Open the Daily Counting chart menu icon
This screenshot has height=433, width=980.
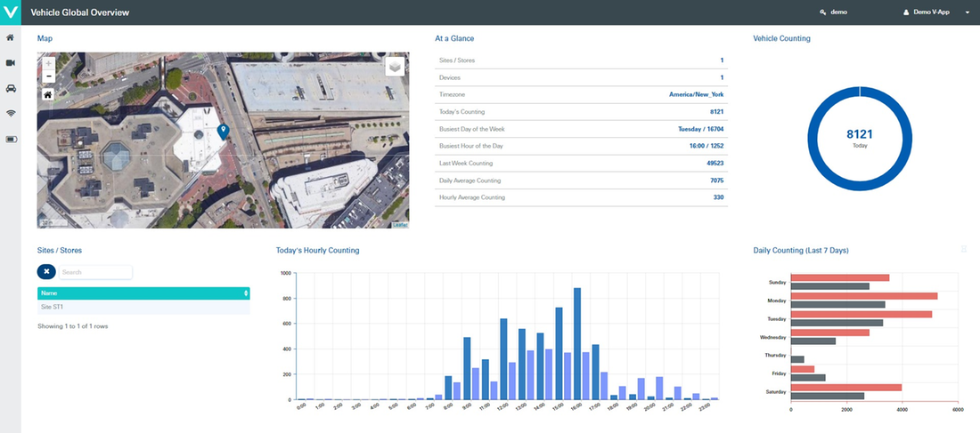pyautogui.click(x=964, y=250)
